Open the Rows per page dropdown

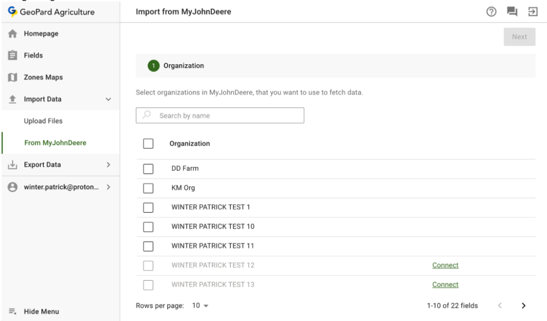coord(200,305)
